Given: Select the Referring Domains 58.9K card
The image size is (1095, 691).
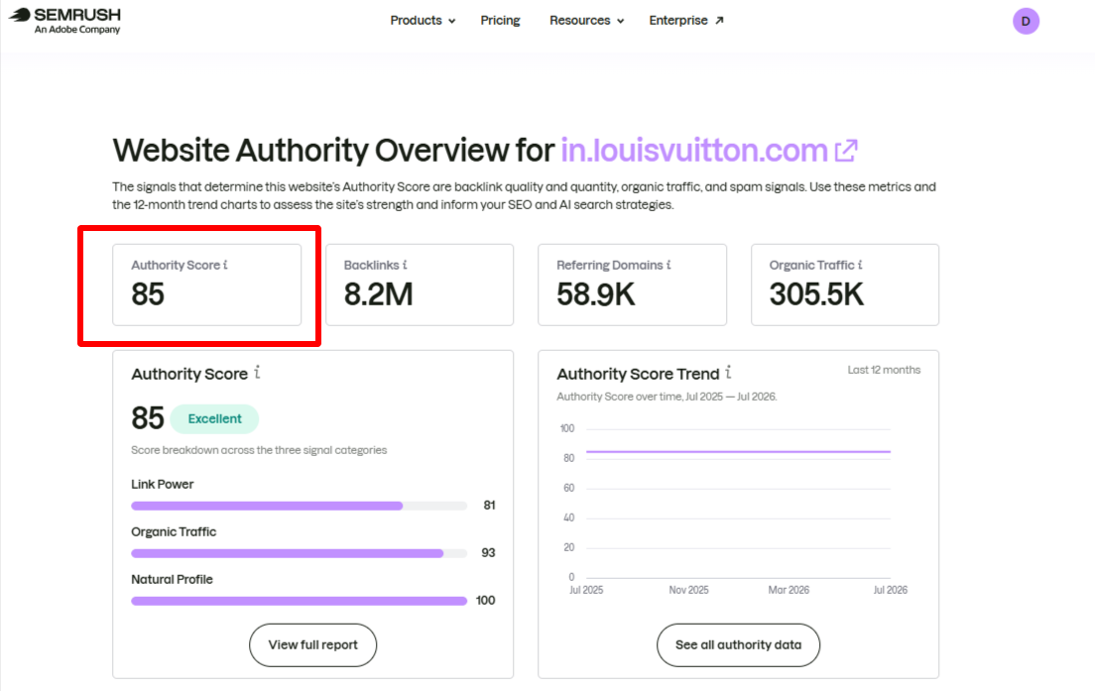Looking at the screenshot, I should click(x=632, y=285).
